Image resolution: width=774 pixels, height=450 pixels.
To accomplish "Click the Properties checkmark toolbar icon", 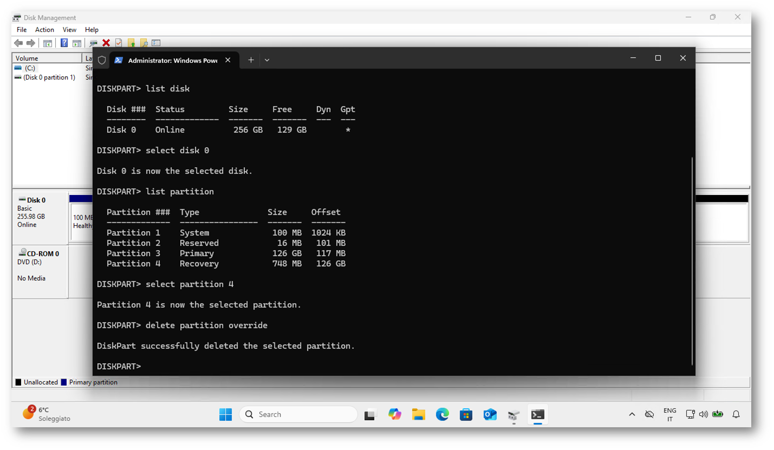I will coord(119,43).
